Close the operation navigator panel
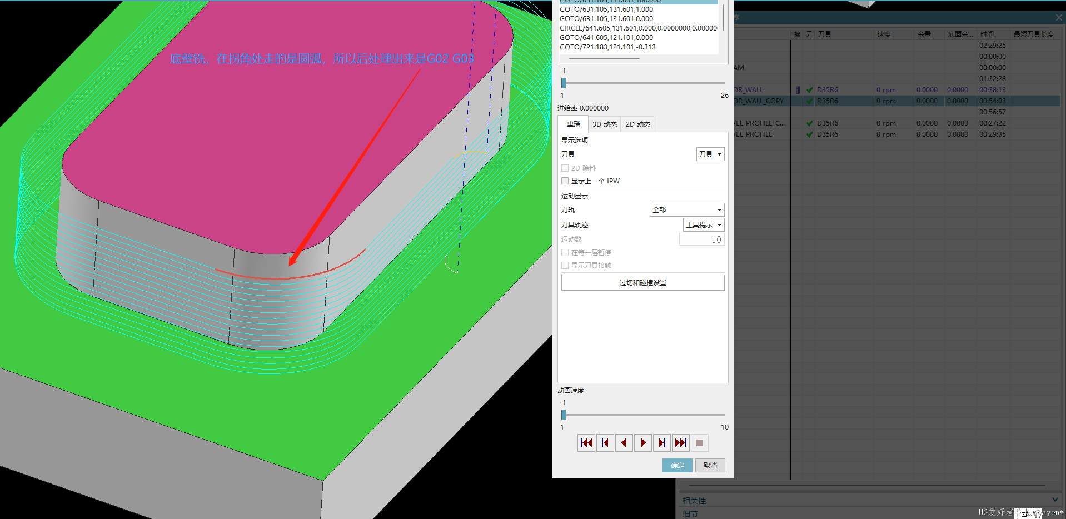The image size is (1066, 519). click(1059, 18)
